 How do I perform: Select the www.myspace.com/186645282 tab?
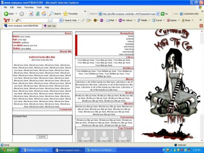click(22, 26)
